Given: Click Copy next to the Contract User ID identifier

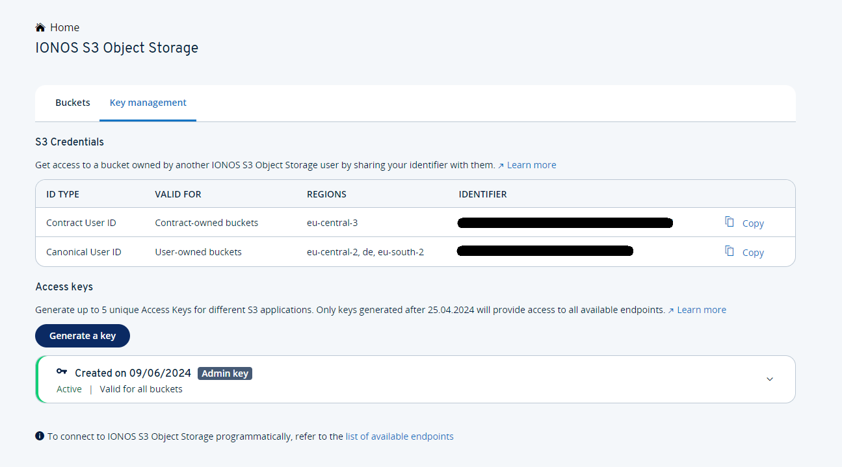Looking at the screenshot, I should point(753,223).
